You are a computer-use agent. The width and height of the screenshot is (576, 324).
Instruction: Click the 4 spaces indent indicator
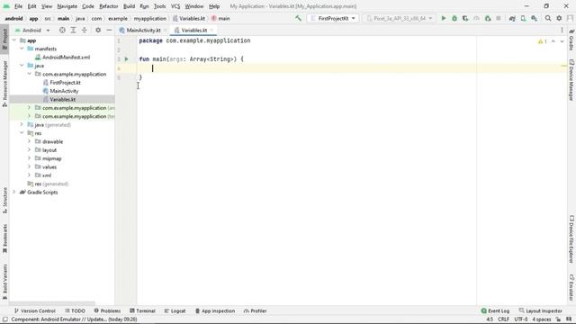pyautogui.click(x=542, y=319)
